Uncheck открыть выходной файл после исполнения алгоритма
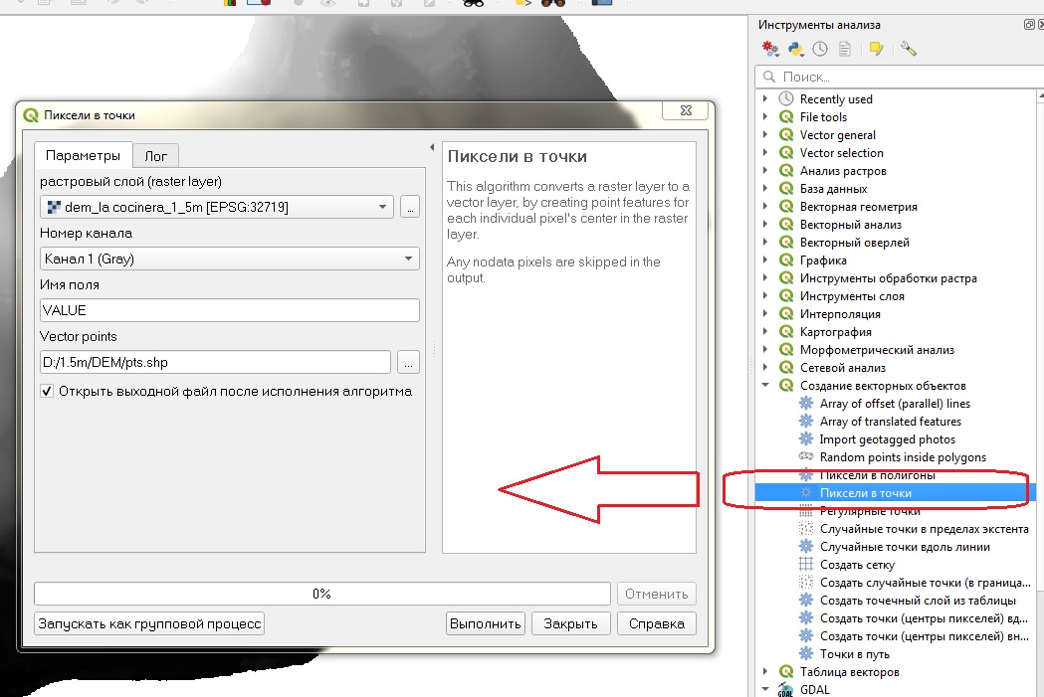Image resolution: width=1044 pixels, height=697 pixels. 46,391
